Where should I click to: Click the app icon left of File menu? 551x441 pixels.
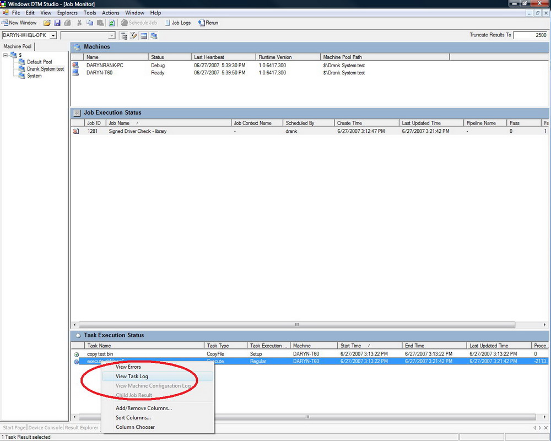(6, 13)
